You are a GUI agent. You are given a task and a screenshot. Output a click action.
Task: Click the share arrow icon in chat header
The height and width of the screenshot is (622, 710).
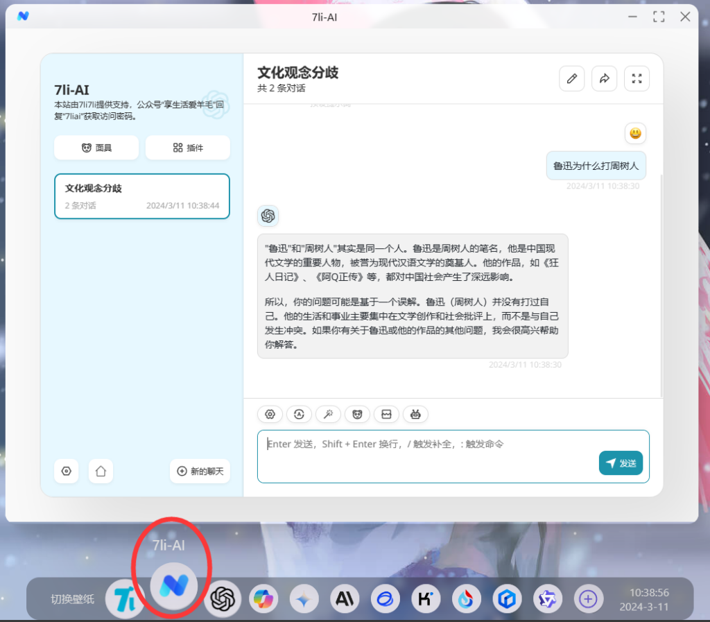[604, 79]
